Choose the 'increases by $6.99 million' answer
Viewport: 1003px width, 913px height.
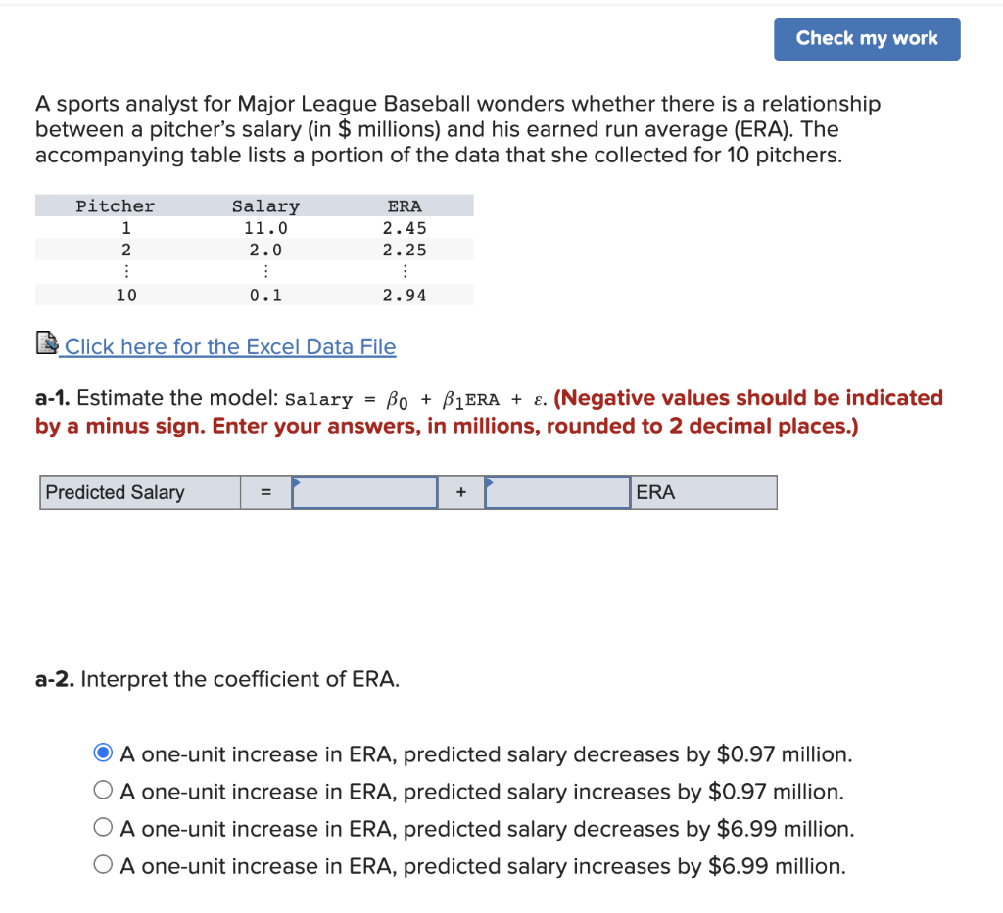(x=102, y=864)
